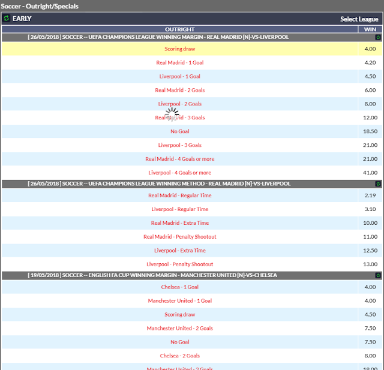Image resolution: width=384 pixels, height=370 pixels.
Task: Click the Champions League Winning Method heading
Action: click(159, 184)
